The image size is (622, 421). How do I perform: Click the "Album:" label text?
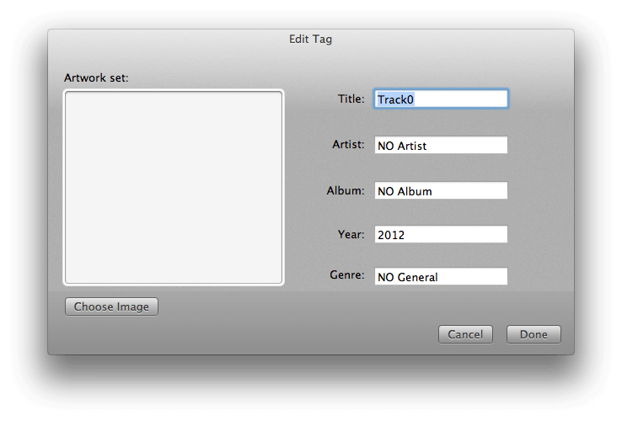pyautogui.click(x=346, y=190)
